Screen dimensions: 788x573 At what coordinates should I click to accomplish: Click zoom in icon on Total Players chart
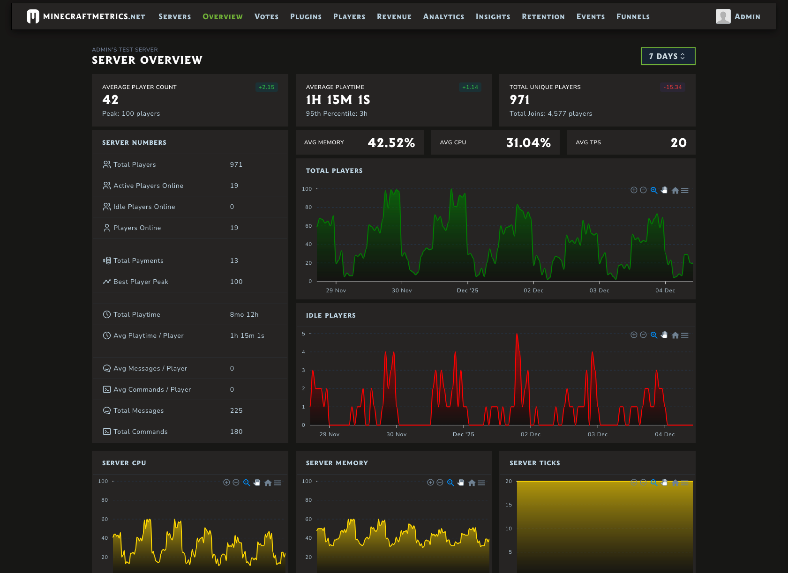[634, 190]
